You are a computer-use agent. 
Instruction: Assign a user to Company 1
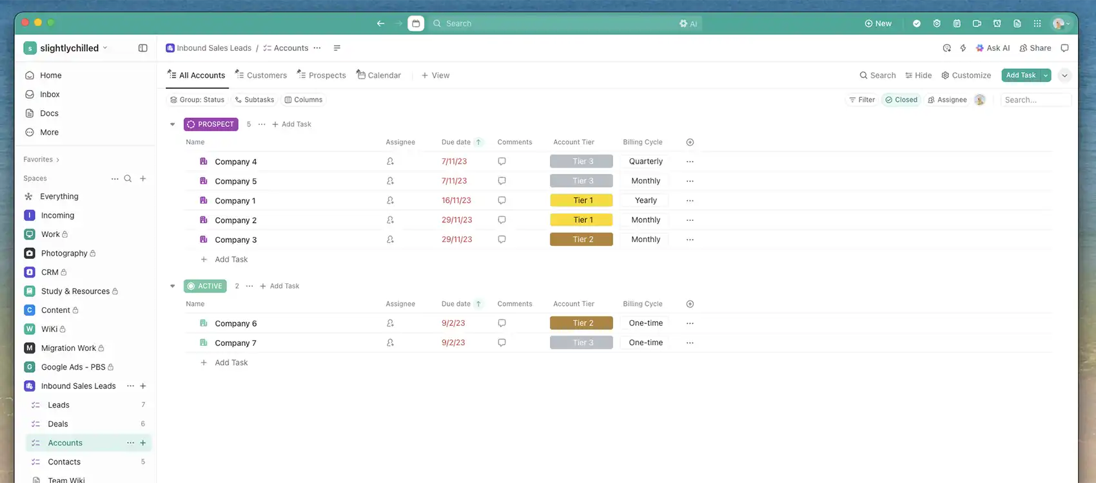(390, 200)
